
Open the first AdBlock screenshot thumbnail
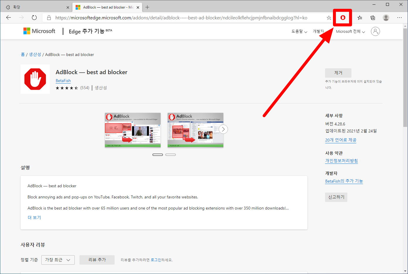coord(133,130)
